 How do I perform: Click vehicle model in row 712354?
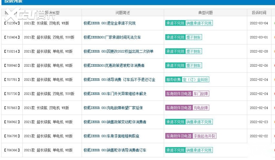pyautogui.click(x=46, y=23)
